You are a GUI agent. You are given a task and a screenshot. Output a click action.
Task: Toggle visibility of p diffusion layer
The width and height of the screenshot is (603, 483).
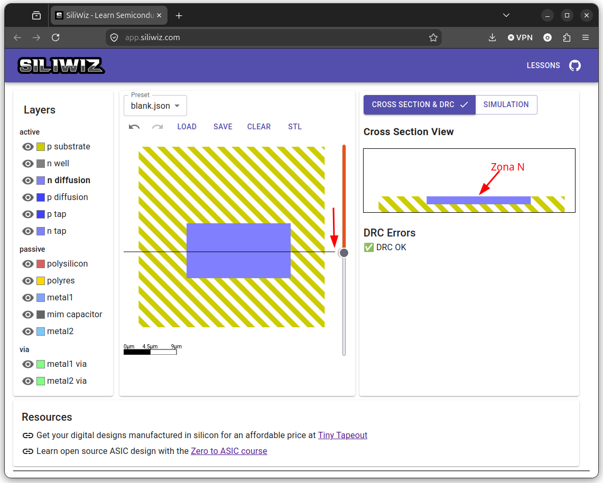27,197
